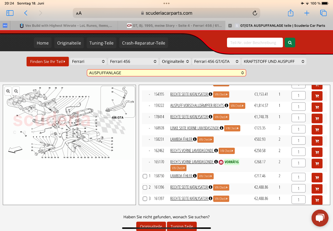Expand the Ferrari 456 model dropdown
Viewport: 333px width, 231px height.
pos(133,61)
